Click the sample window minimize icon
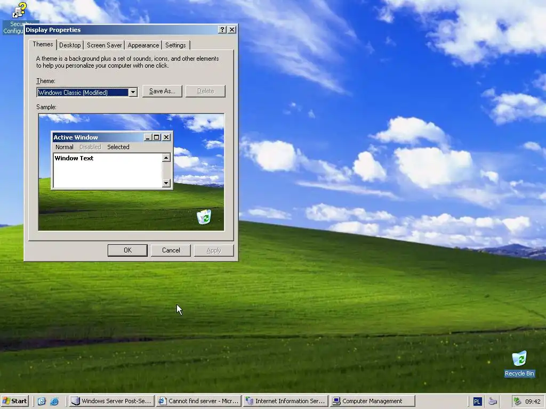The height and width of the screenshot is (409, 546). coord(148,137)
